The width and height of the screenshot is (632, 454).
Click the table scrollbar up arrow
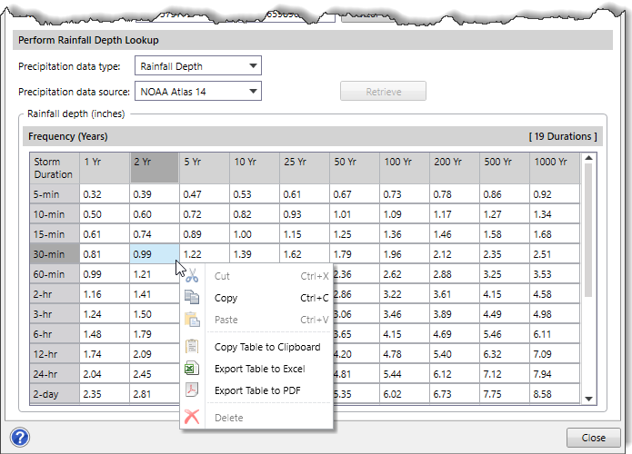point(588,158)
